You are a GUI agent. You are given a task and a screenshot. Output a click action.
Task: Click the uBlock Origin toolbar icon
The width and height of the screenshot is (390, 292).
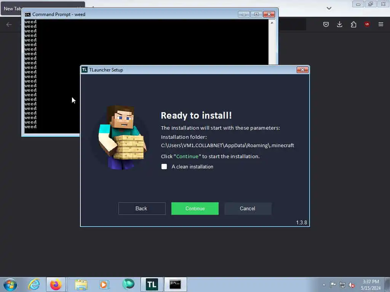click(367, 24)
